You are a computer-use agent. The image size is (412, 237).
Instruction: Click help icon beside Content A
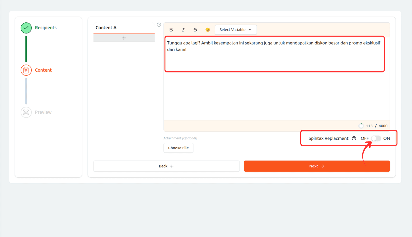159,25
